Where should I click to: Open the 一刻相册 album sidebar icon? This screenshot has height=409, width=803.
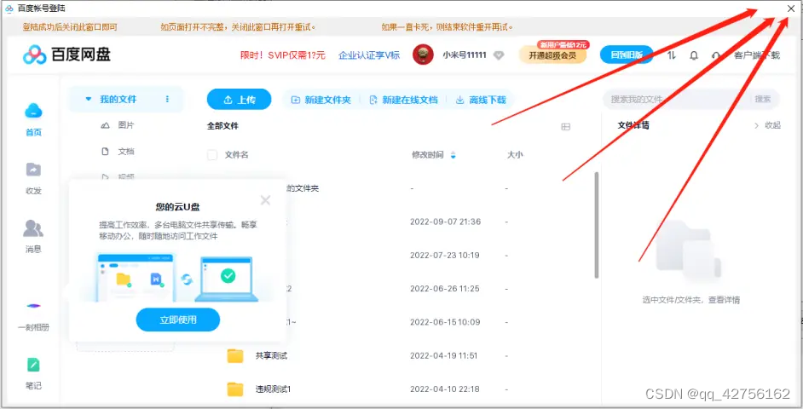(x=33, y=306)
